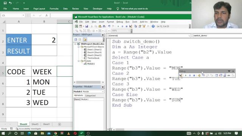Collapse the Microsoft Excel Objects folder
Image resolution: width=242 pixels, height=136 pixels.
tap(79, 47)
